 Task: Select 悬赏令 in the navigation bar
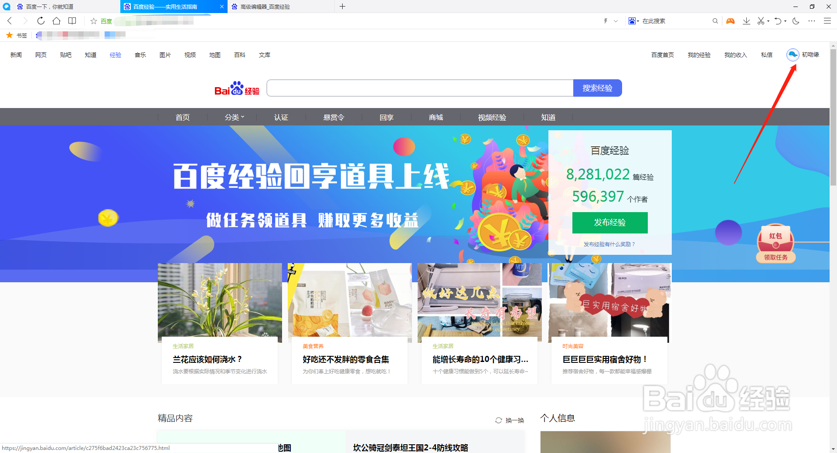click(x=334, y=117)
